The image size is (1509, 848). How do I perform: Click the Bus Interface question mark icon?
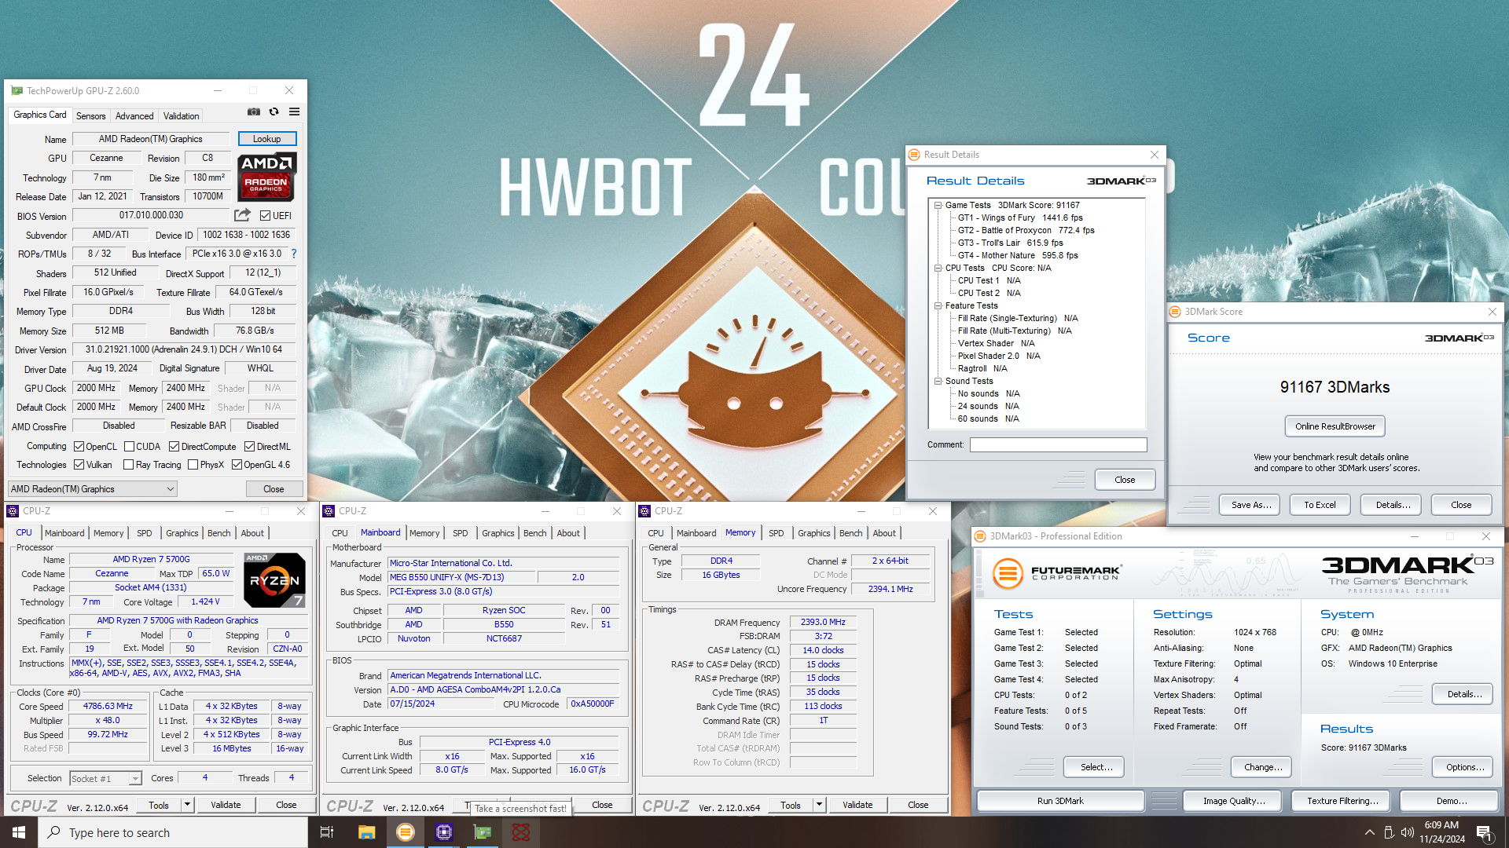click(x=294, y=254)
